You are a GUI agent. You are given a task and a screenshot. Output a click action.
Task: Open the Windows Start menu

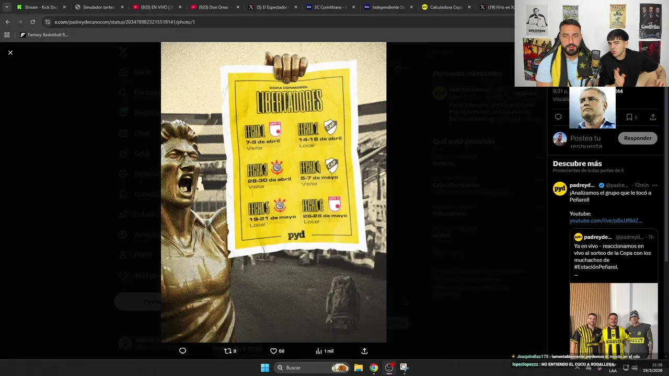pos(265,368)
